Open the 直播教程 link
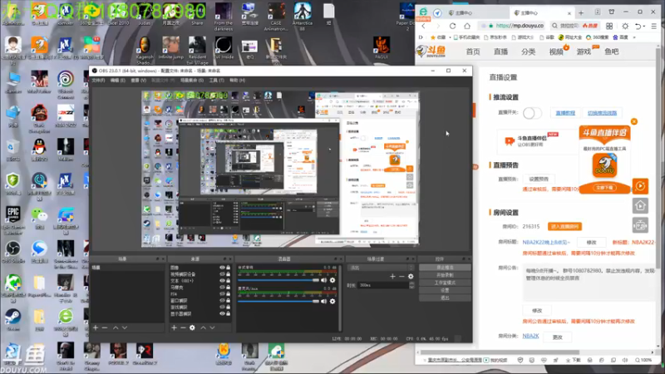665x374 pixels. tap(565, 113)
